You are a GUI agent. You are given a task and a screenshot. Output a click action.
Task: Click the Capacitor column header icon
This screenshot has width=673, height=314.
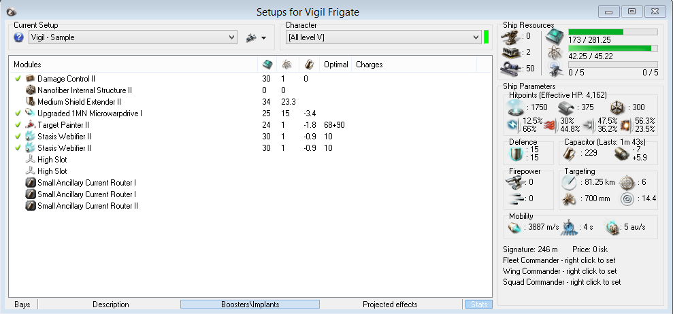[x=309, y=65]
